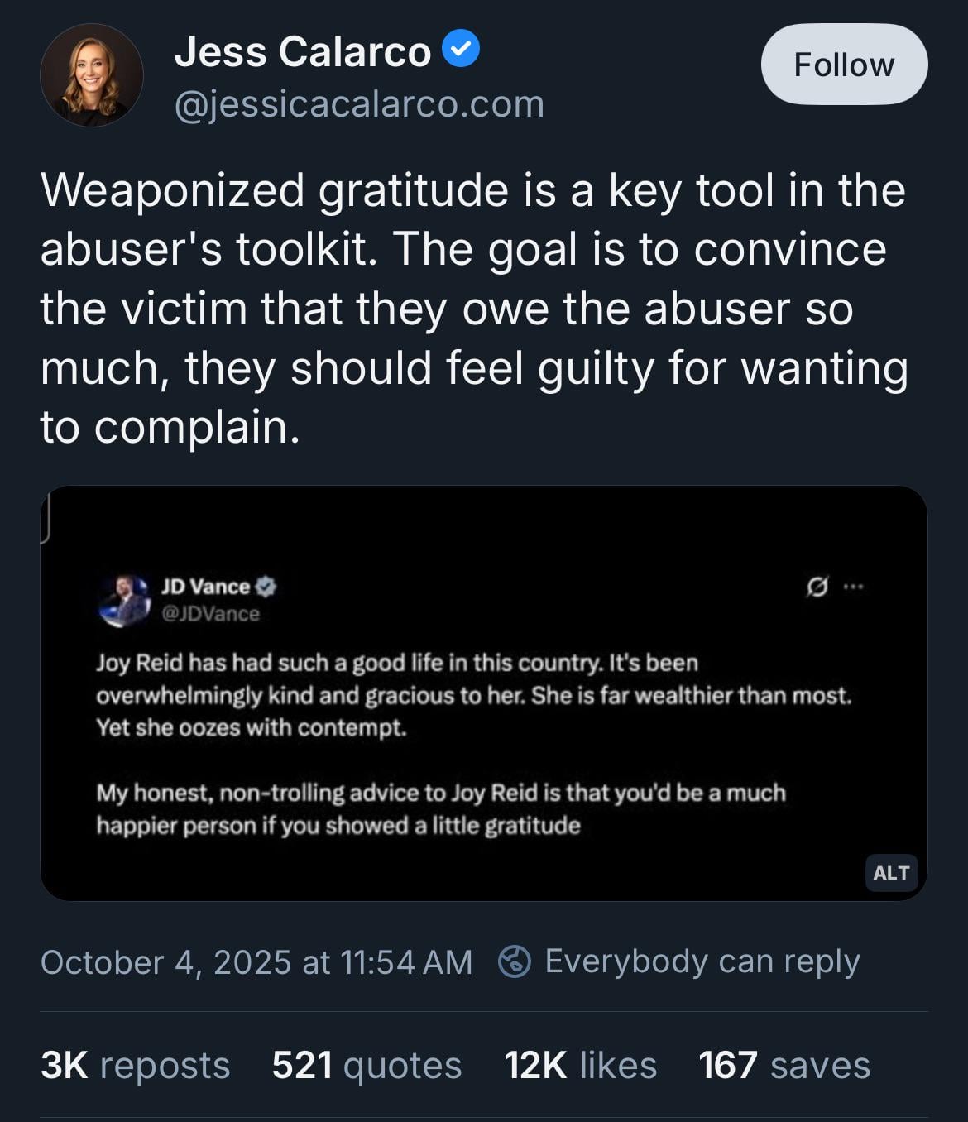The height and width of the screenshot is (1122, 968).
Task: Click JD Vance's avatar in the embedded tweet
Action: (x=124, y=600)
